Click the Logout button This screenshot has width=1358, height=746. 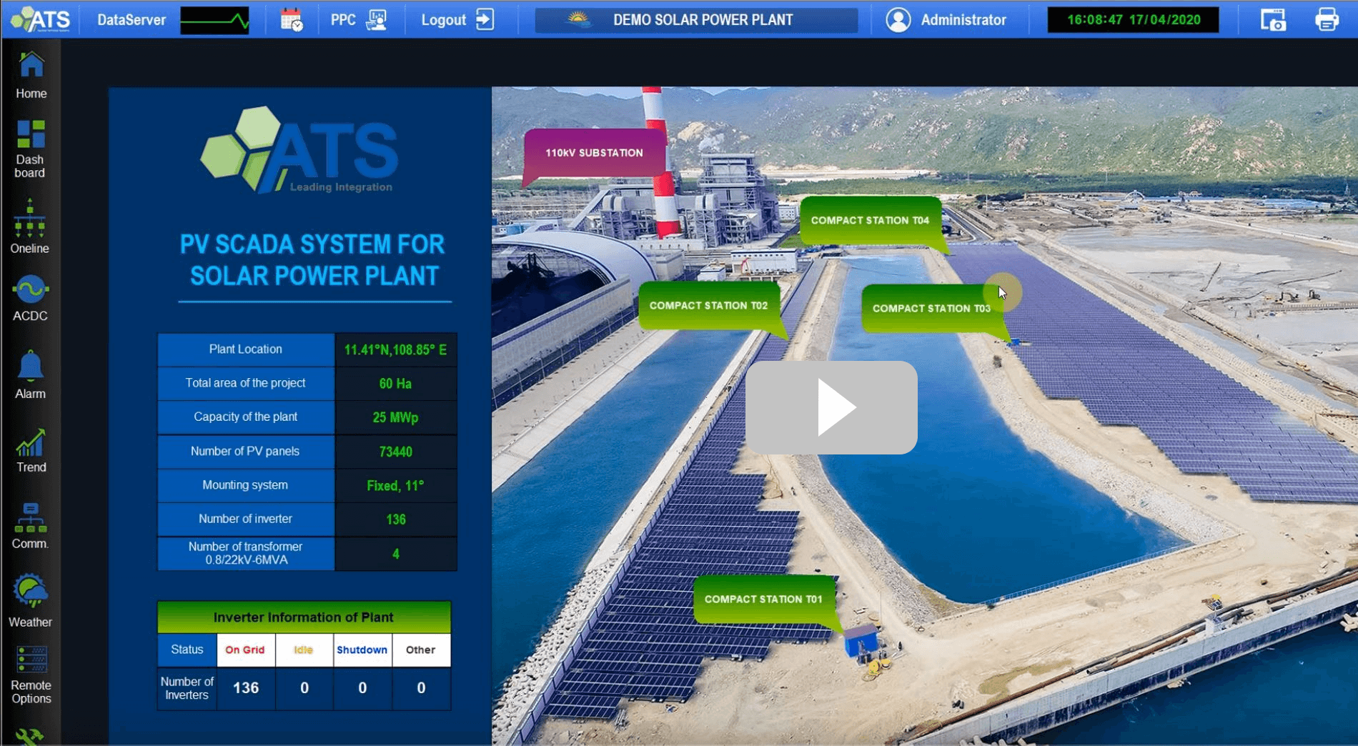(457, 20)
